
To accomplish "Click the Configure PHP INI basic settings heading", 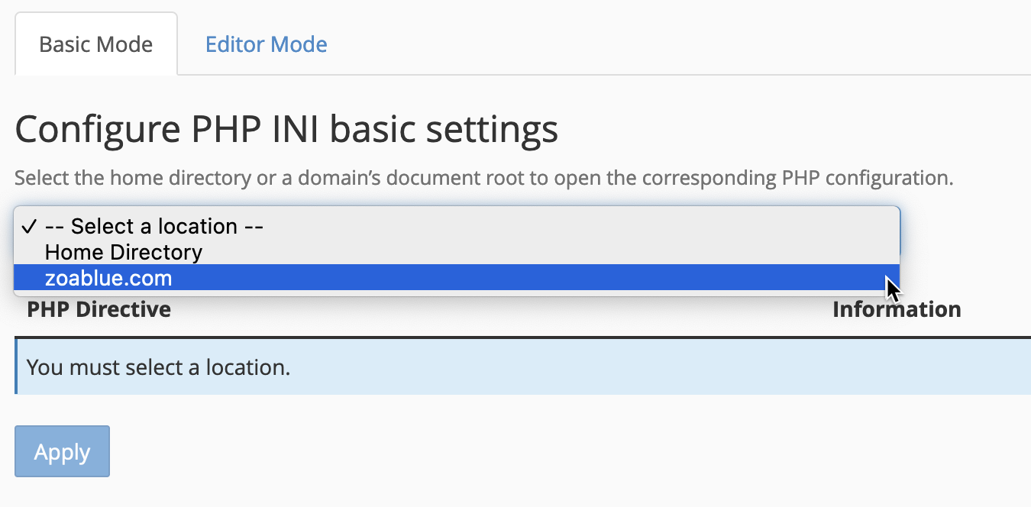I will point(286,131).
